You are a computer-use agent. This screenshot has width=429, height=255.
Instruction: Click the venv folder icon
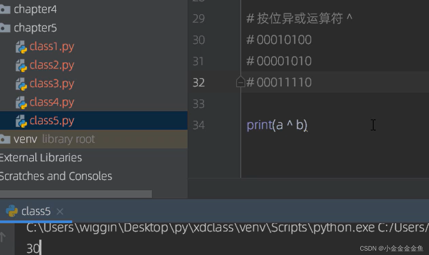tap(5, 139)
